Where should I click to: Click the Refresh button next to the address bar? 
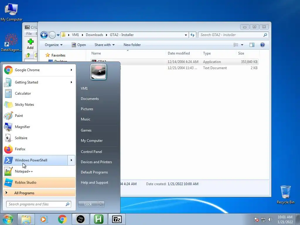click(x=192, y=35)
